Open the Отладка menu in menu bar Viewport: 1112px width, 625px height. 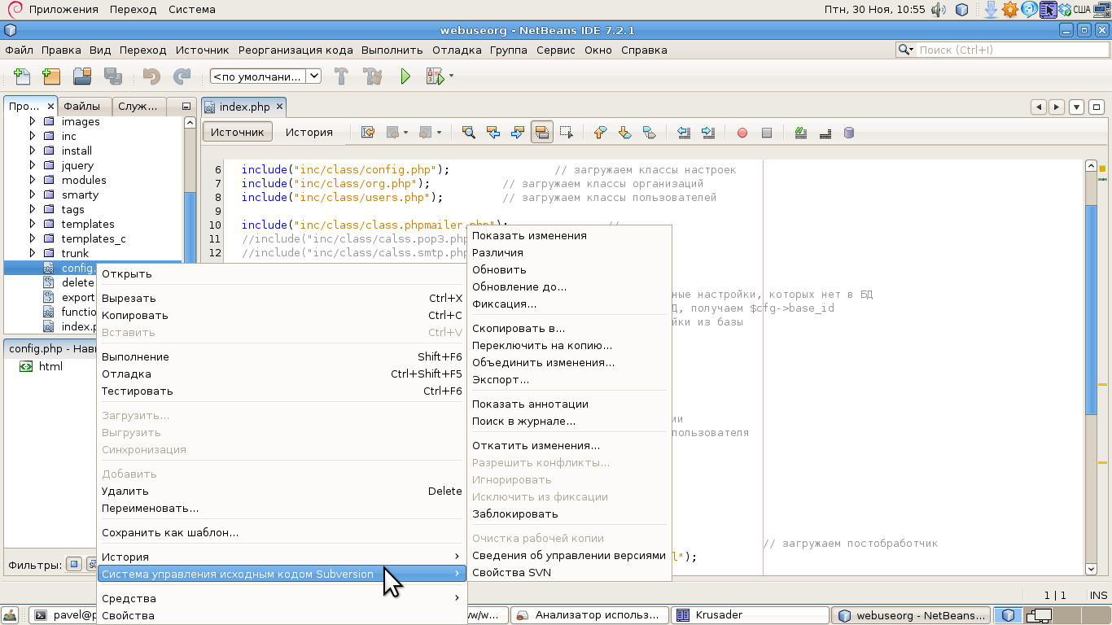(457, 50)
